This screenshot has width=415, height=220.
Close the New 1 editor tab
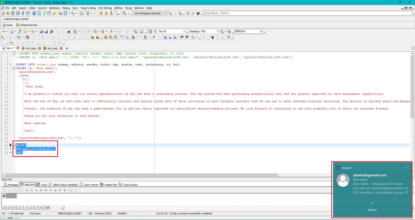click(18, 48)
